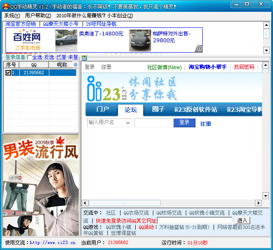Click 快速免登录访问QQ其它网址 red text

tap(126, 221)
